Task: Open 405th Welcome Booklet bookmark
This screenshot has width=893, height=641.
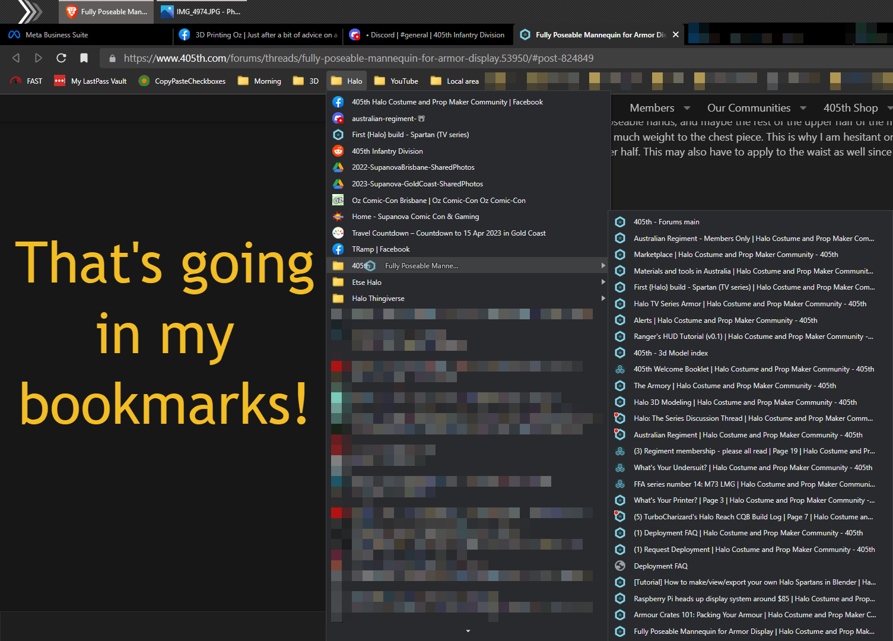Action: tap(750, 369)
